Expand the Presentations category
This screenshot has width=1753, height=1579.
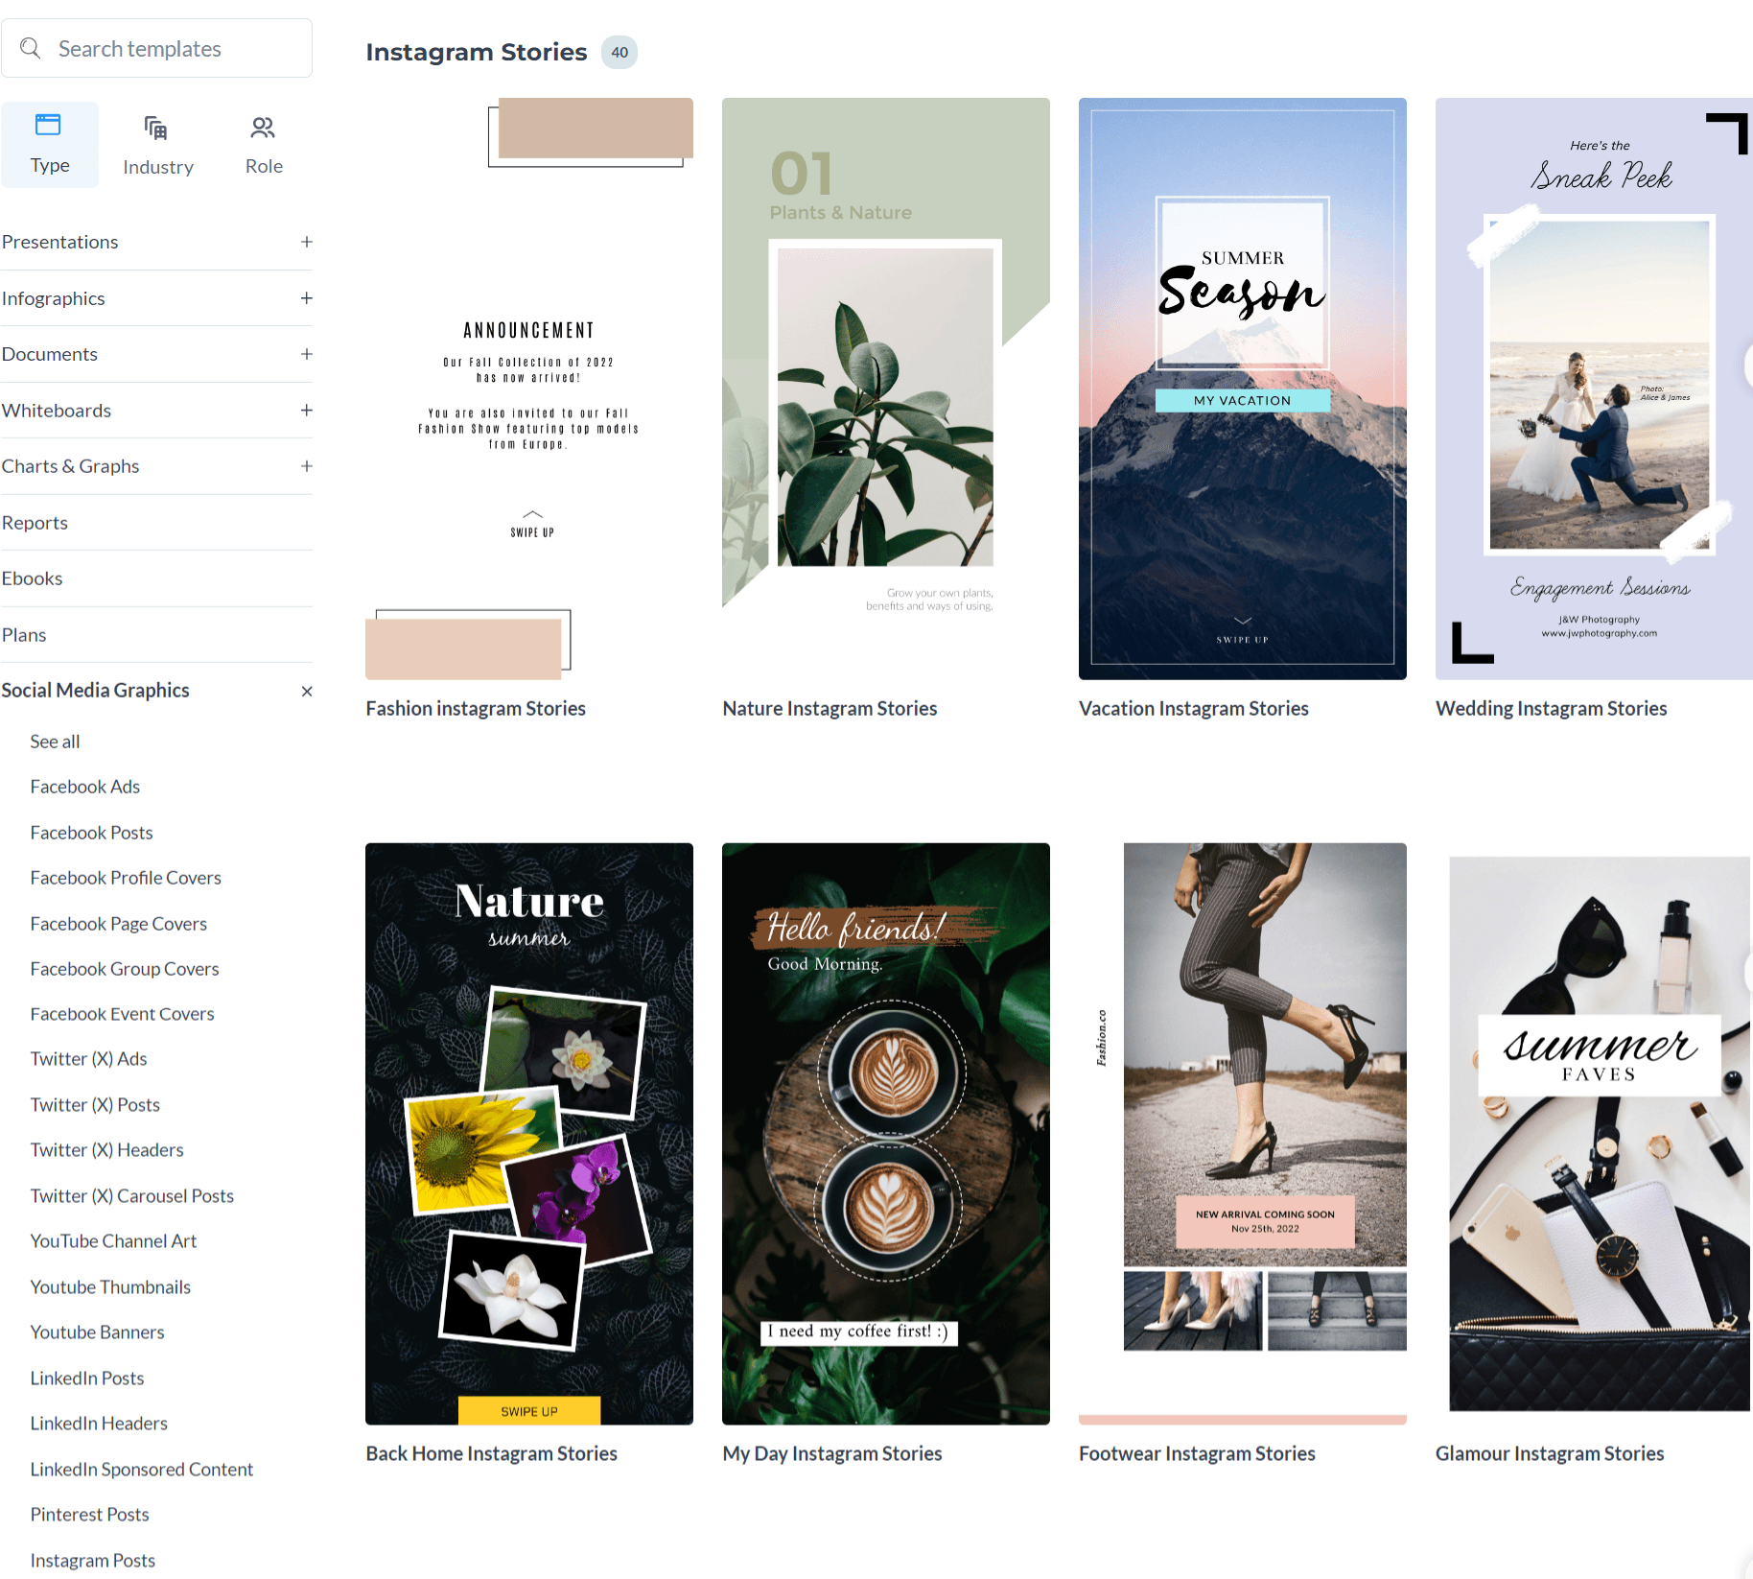tap(307, 242)
